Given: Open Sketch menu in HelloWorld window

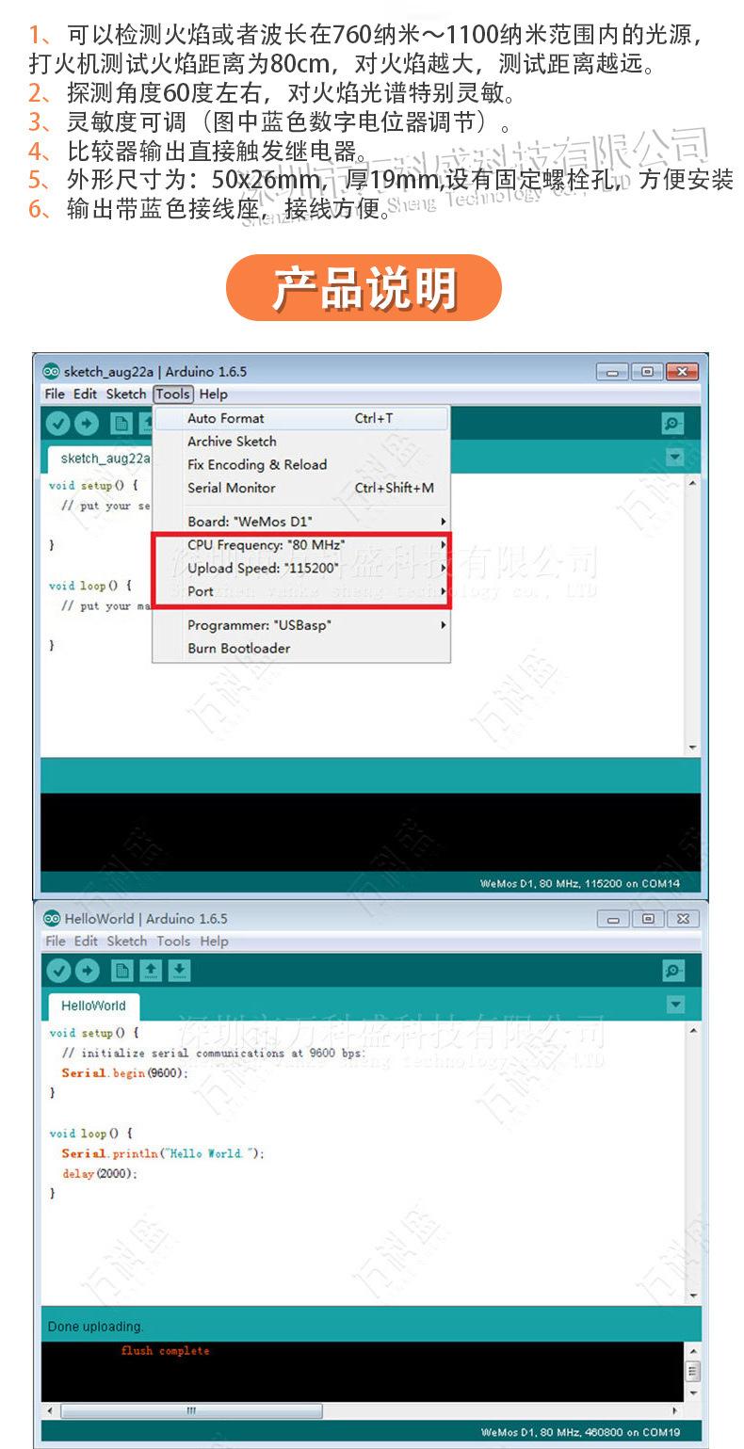Looking at the screenshot, I should (x=127, y=941).
